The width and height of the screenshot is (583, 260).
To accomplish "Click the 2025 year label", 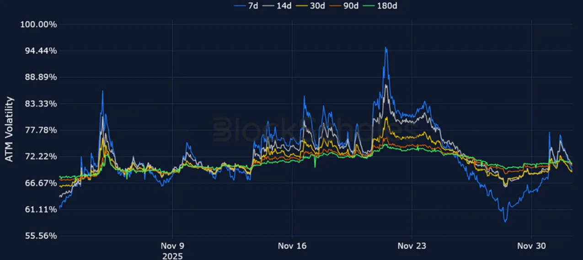I will (x=172, y=256).
